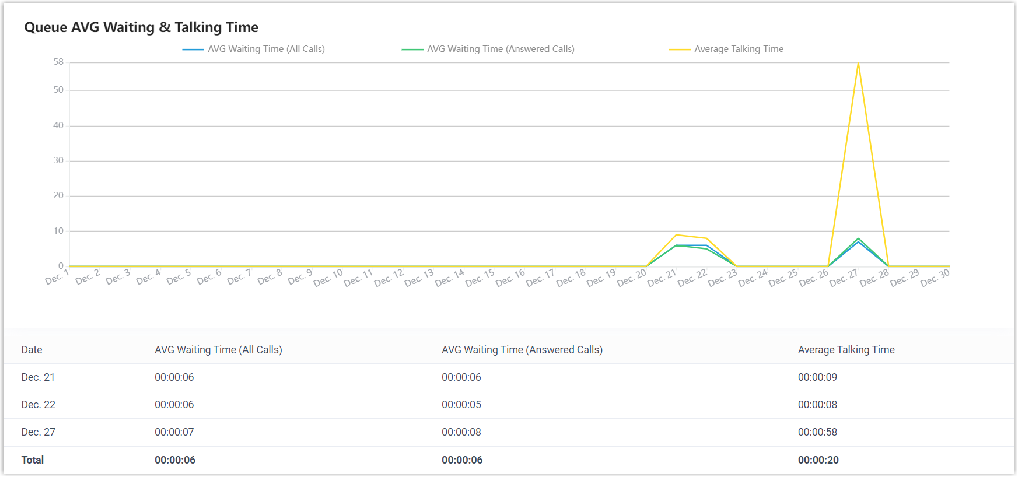Click the Dec. 1 x-axis label
The height and width of the screenshot is (477, 1018).
pos(57,276)
